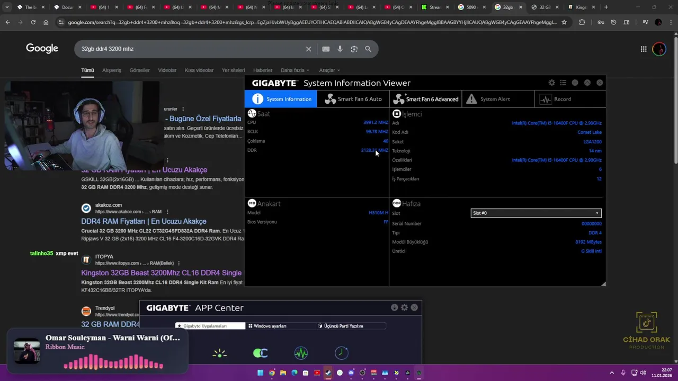Screen dimensions: 678x381
Task: Open Google apps grid
Action: pos(644,49)
